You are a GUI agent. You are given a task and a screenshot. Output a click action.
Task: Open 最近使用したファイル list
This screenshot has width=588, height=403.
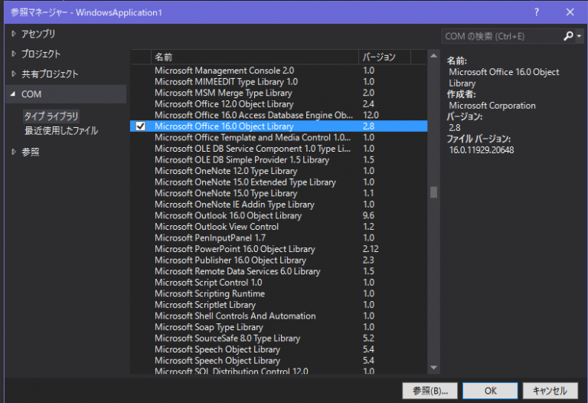tap(61, 130)
